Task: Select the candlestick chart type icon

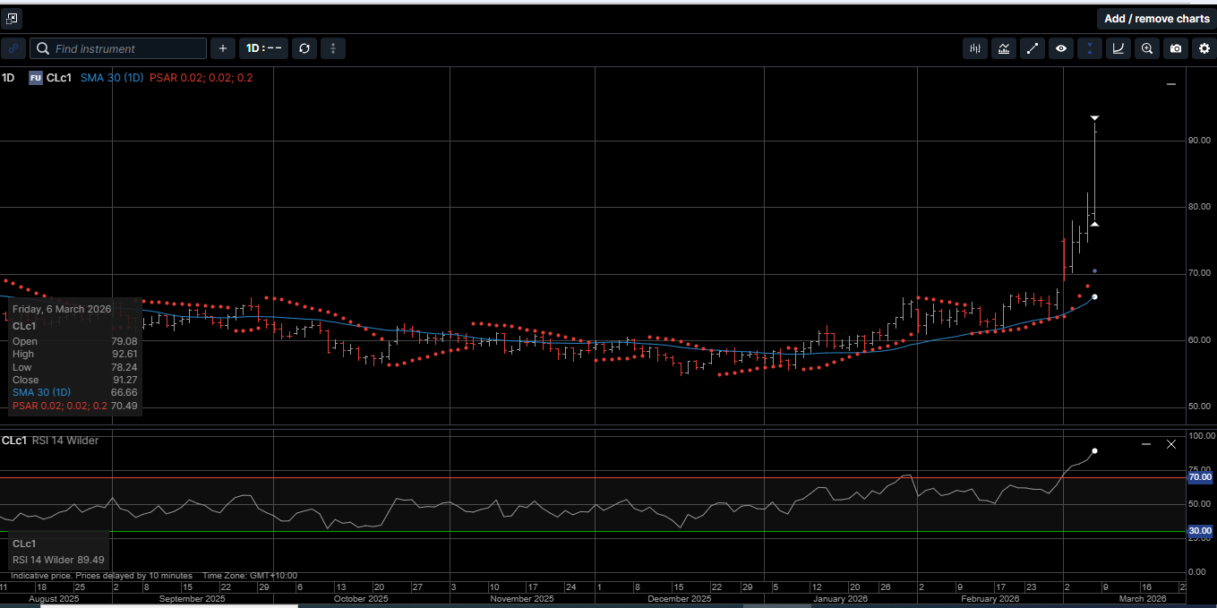Action: [975, 48]
